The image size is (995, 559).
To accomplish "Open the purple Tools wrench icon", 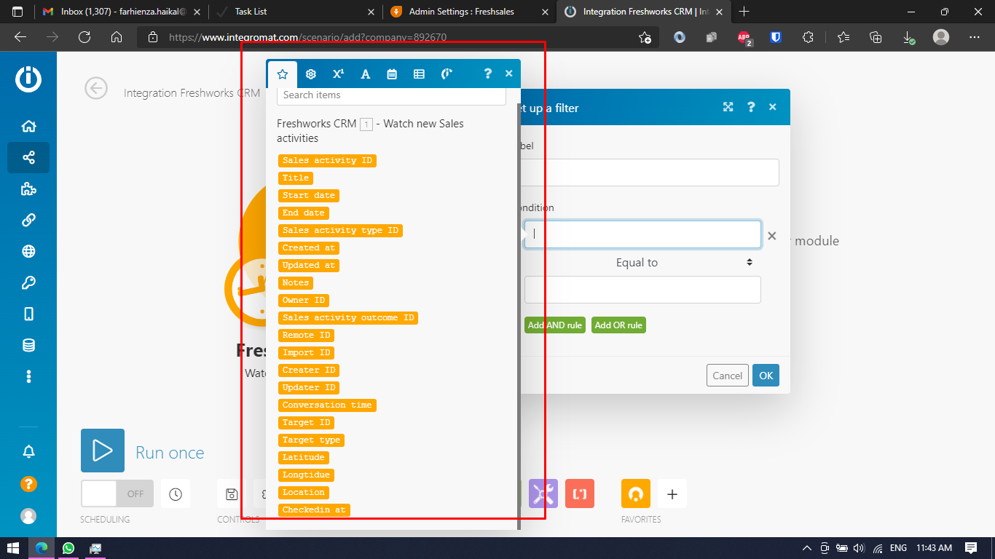I will 543,493.
